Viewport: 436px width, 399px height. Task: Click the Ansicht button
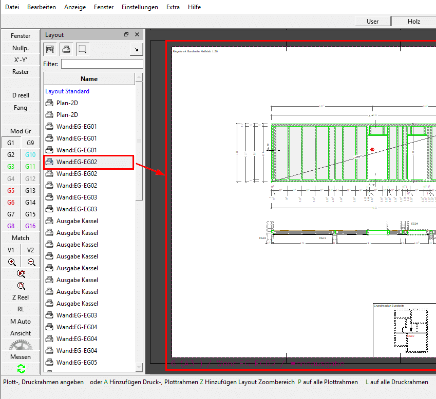tap(21, 333)
